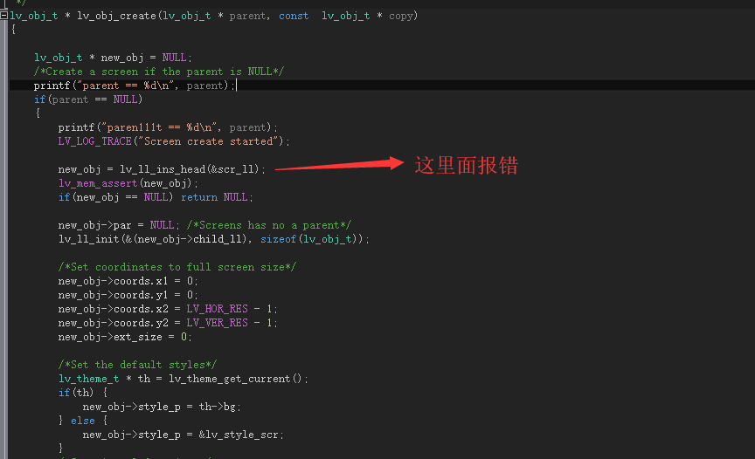This screenshot has height=459, width=755.
Task: Click the lv_theme_get_current function call
Action: [x=230, y=379]
